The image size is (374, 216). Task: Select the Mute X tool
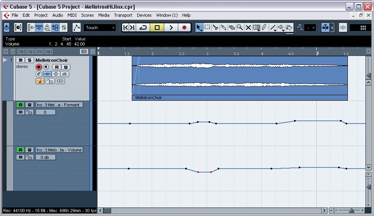click(x=248, y=28)
